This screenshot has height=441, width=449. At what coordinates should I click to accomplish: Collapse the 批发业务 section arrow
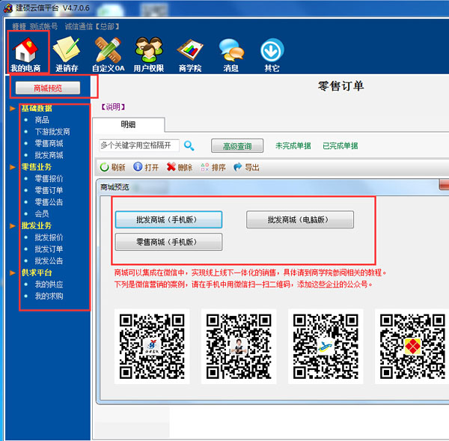(13, 226)
